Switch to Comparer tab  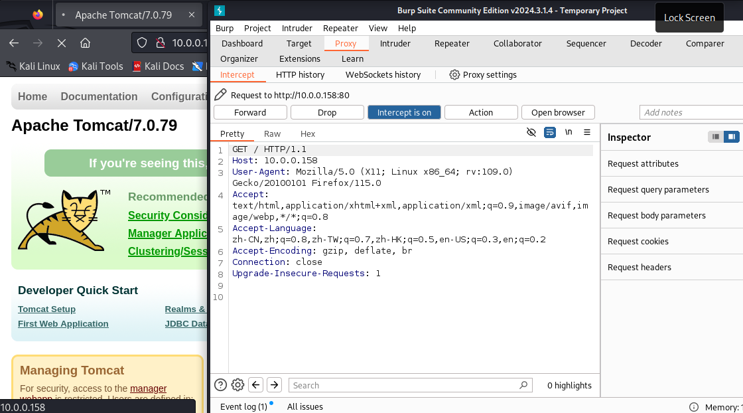pyautogui.click(x=705, y=43)
